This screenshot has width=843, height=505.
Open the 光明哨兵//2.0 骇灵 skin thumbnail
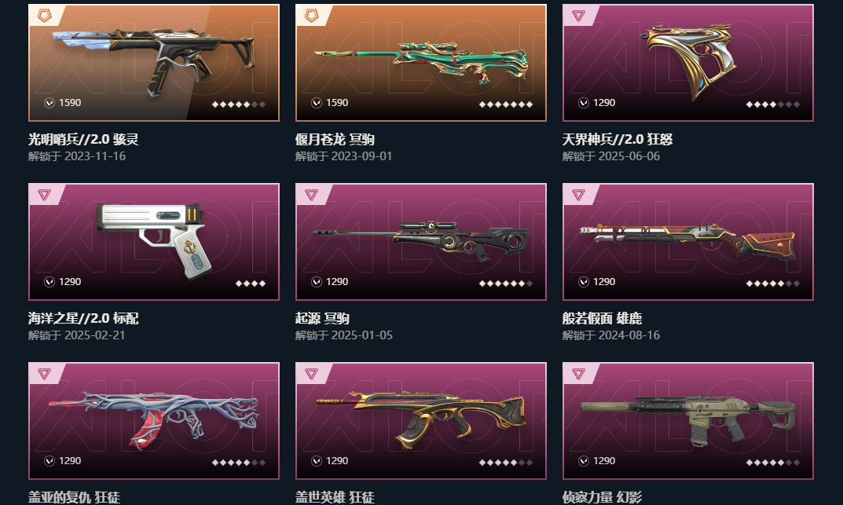[x=154, y=63]
